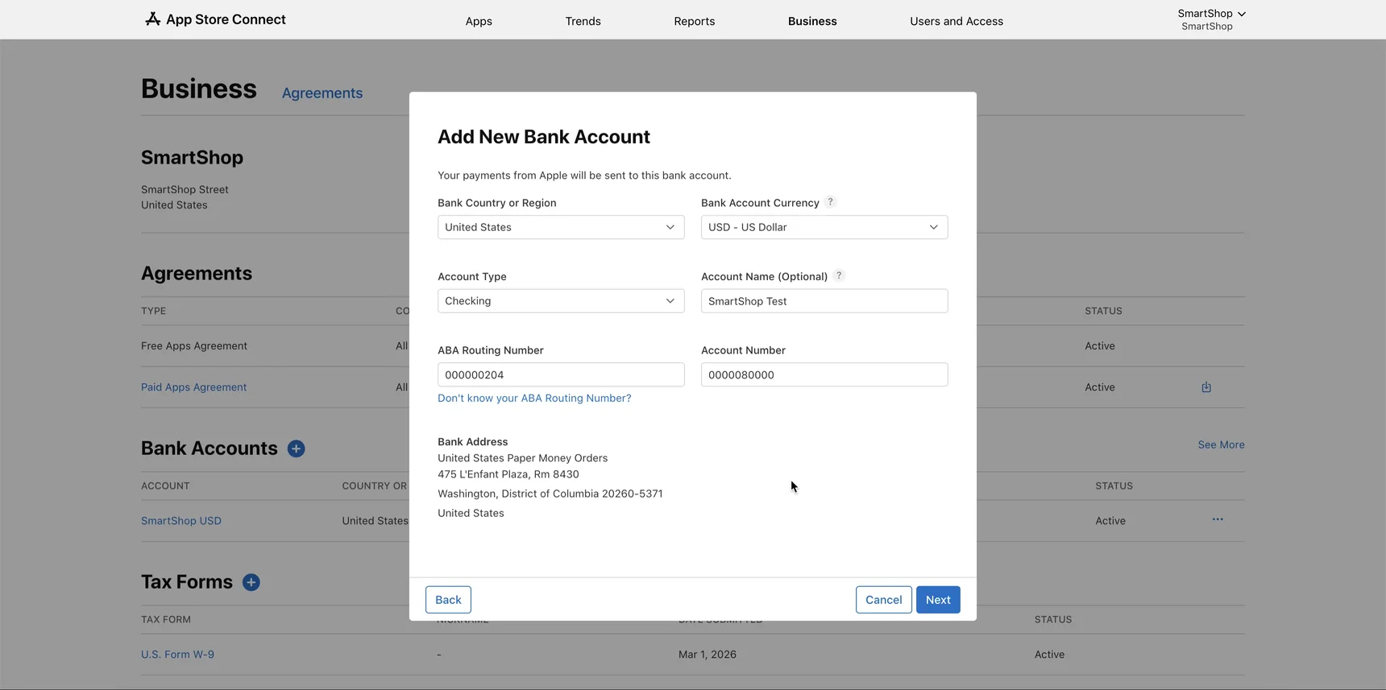Click the Active status of U.S. Form W-9
1386x690 pixels.
coord(1049,655)
